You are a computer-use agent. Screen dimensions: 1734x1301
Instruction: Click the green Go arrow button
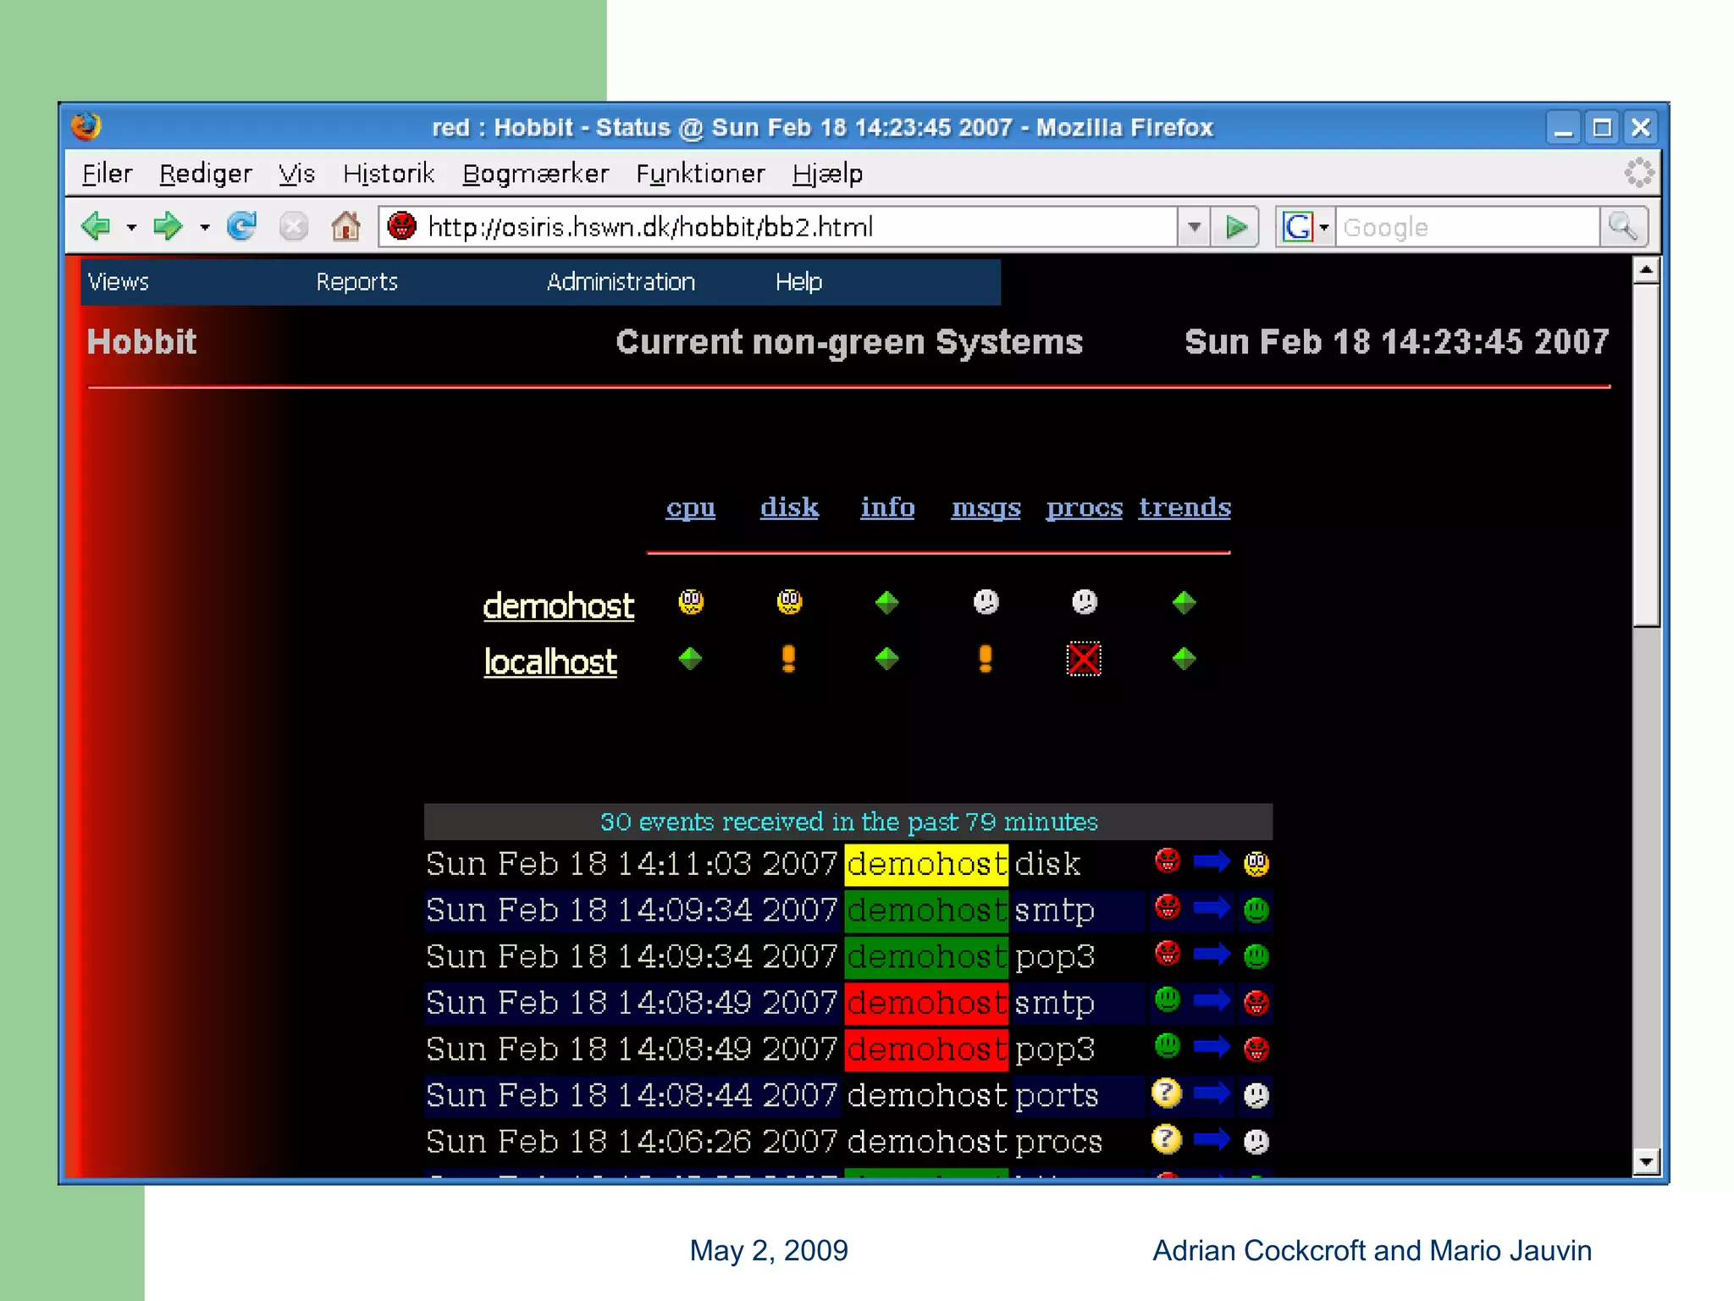[x=1236, y=227]
